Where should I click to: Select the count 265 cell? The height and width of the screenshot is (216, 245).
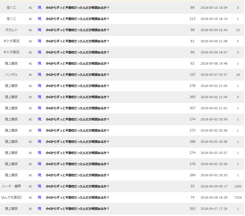pyautogui.click(x=192, y=97)
